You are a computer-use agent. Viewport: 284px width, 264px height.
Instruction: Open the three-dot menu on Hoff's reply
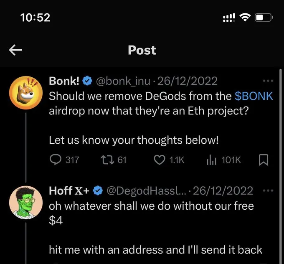pyautogui.click(x=268, y=190)
